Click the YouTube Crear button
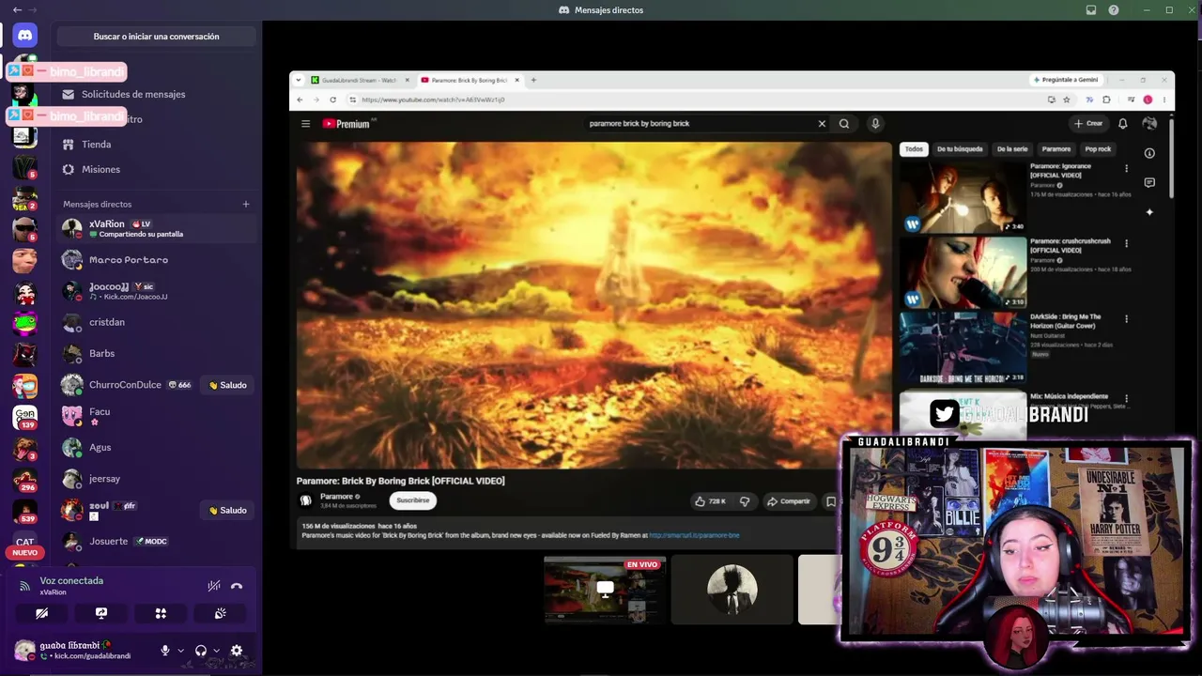Screen dimensions: 1202x676 pos(1089,124)
